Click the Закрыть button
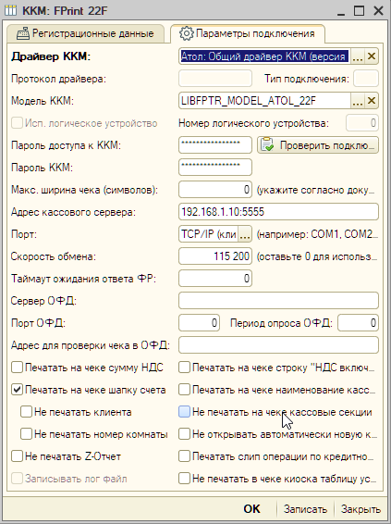Screen dimensions: 391x524 360,509
